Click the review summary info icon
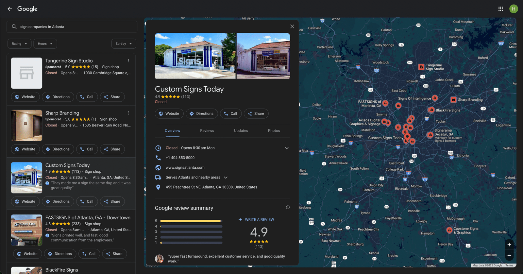 288,207
